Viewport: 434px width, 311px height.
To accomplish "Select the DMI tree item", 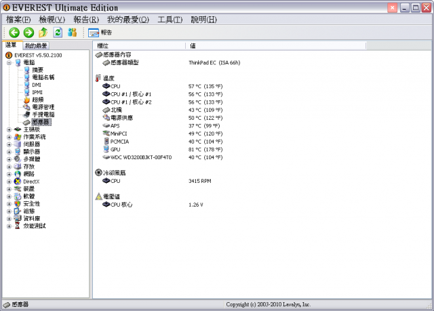I will point(37,85).
